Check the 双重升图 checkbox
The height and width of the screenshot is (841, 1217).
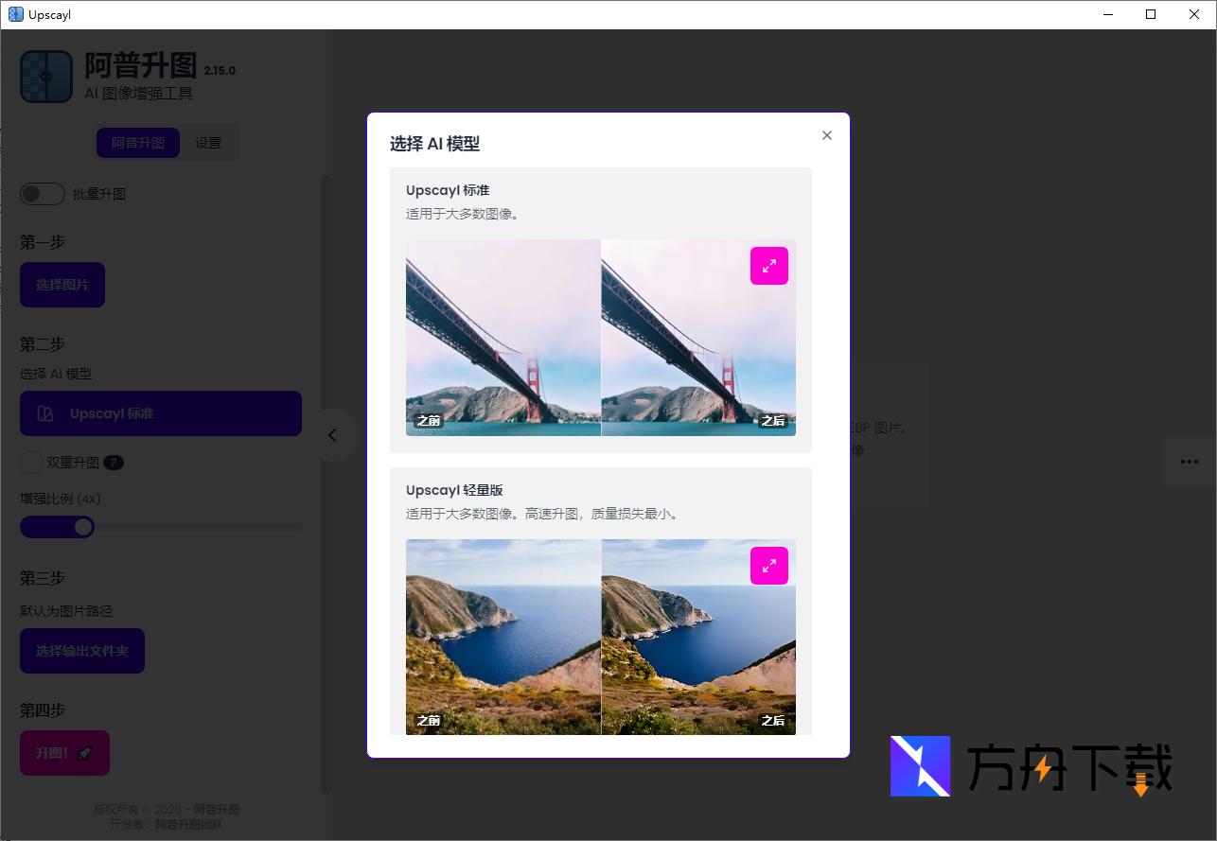[x=29, y=463]
